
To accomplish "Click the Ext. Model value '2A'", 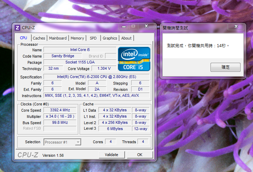I will tap(97, 89).
